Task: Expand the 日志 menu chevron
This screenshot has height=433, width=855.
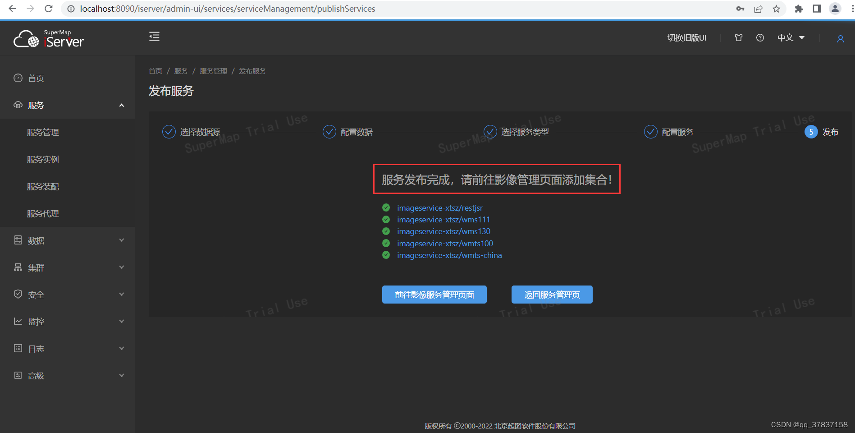Action: 121,348
